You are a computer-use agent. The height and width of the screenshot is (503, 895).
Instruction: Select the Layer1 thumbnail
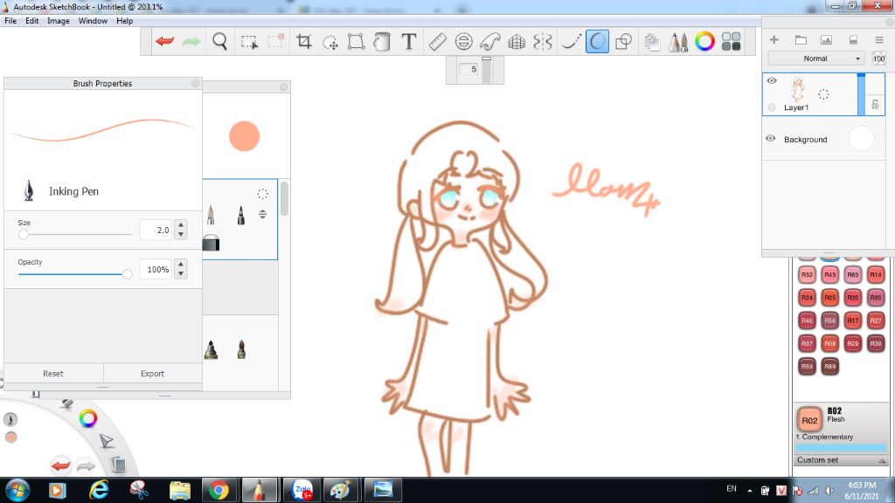798,90
